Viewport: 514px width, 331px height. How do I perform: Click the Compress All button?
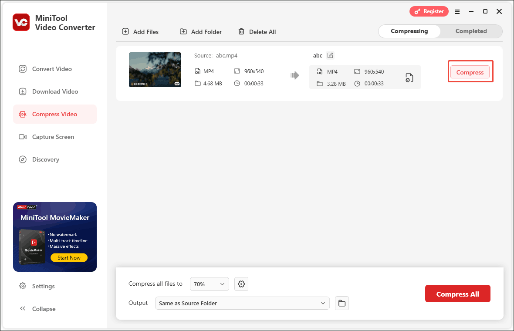[458, 294]
